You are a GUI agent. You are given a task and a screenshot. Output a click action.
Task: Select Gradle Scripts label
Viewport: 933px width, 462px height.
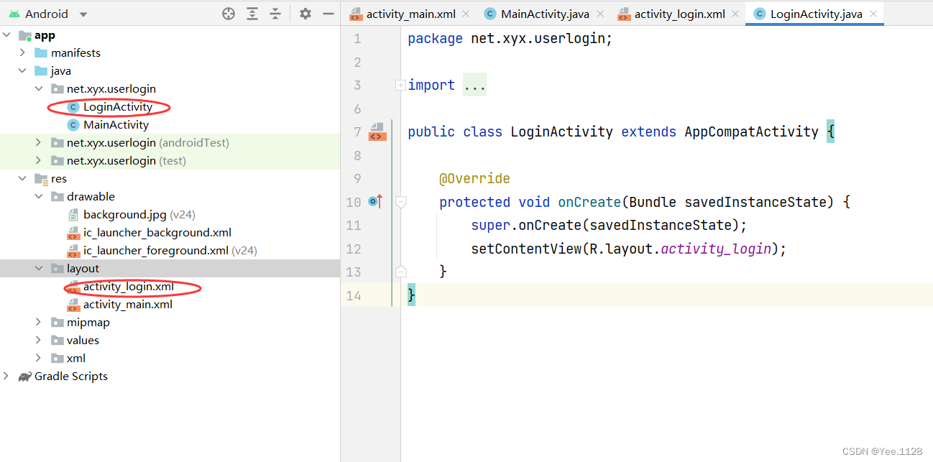pos(71,376)
